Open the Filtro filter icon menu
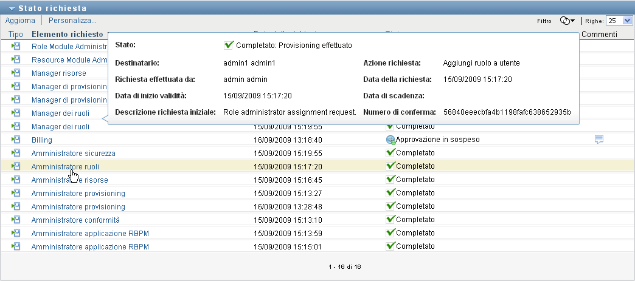This screenshot has height=281, width=635. pos(567,21)
